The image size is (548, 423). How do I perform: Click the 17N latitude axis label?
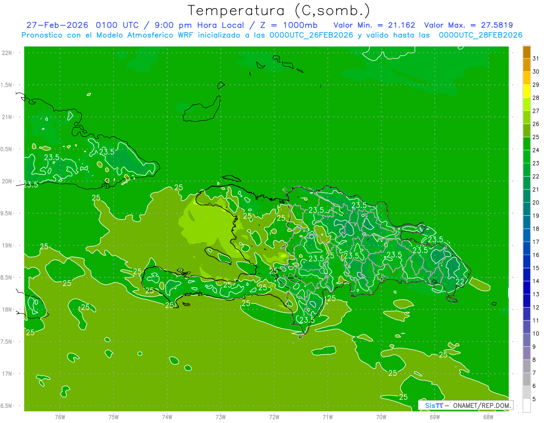[x=7, y=374]
